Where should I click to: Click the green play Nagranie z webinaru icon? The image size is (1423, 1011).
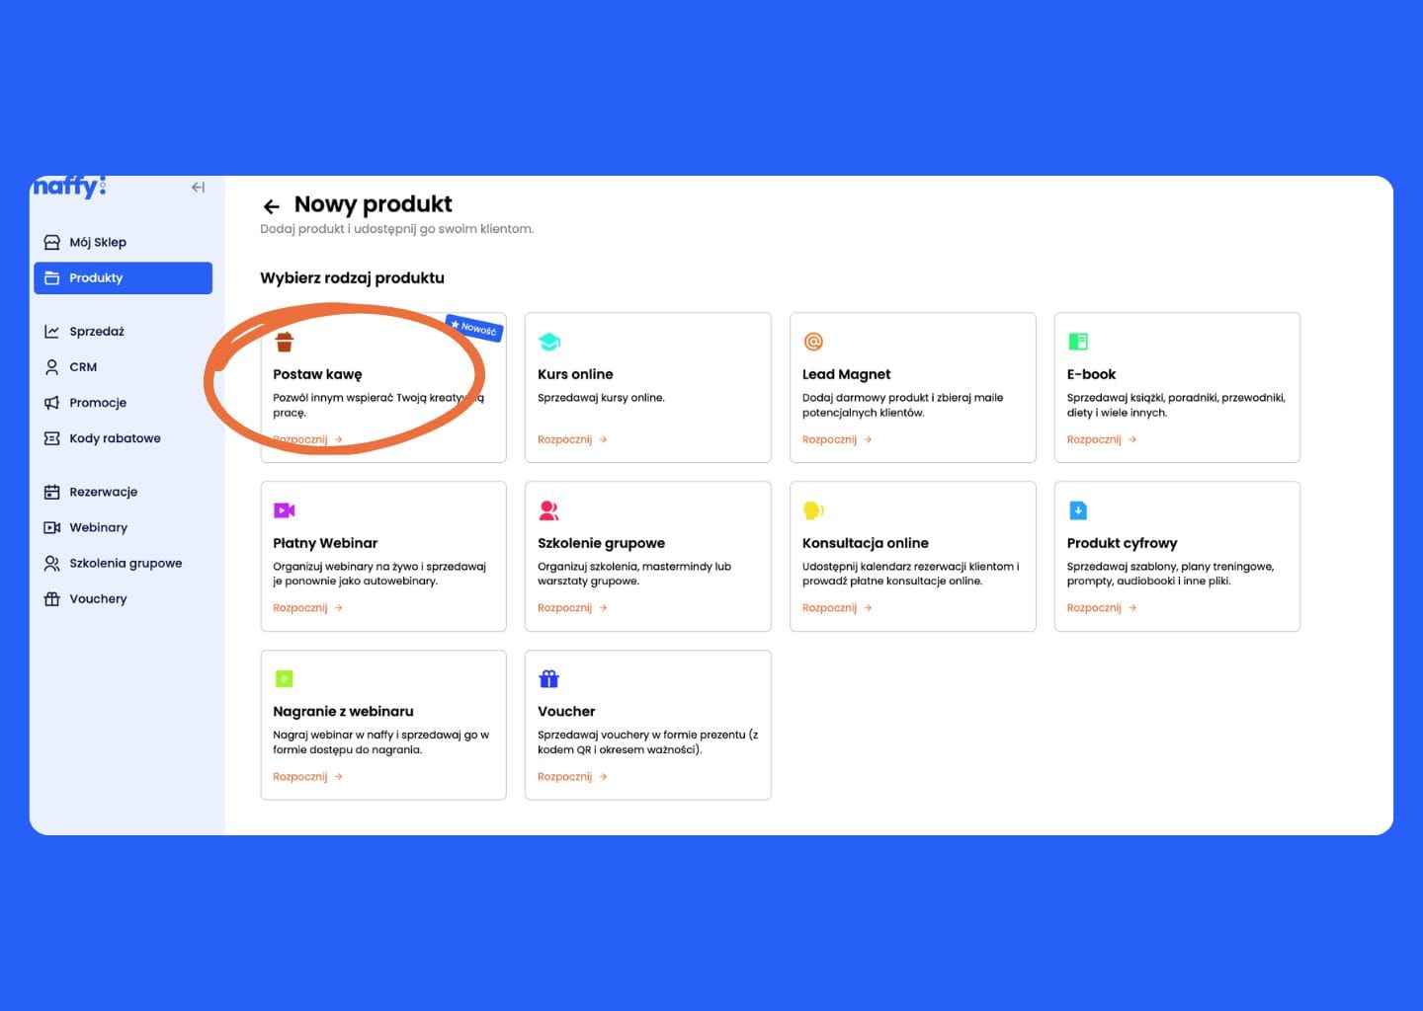pos(285,679)
